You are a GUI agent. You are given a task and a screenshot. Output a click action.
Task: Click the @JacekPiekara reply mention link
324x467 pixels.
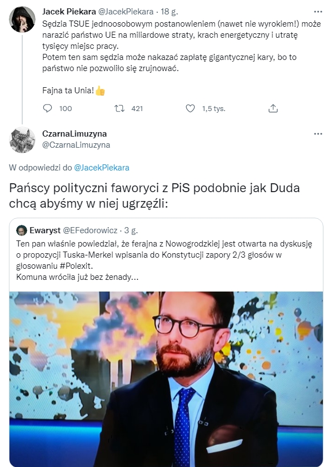tap(101, 168)
